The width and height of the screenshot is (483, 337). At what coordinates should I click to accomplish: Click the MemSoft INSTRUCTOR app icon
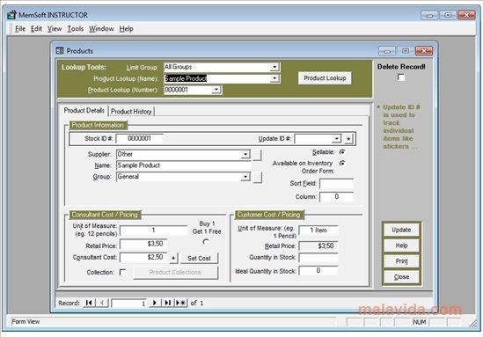coord(11,15)
